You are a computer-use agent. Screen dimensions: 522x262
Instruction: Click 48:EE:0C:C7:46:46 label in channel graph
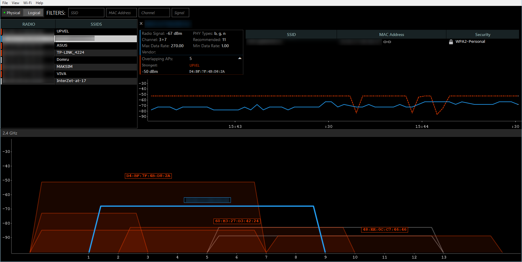click(385, 230)
